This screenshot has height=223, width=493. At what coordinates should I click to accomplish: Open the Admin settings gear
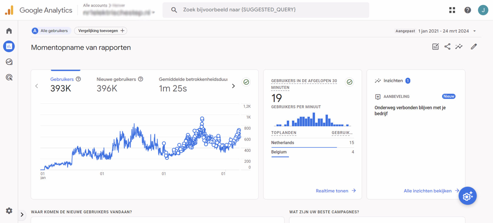[x=9, y=211]
